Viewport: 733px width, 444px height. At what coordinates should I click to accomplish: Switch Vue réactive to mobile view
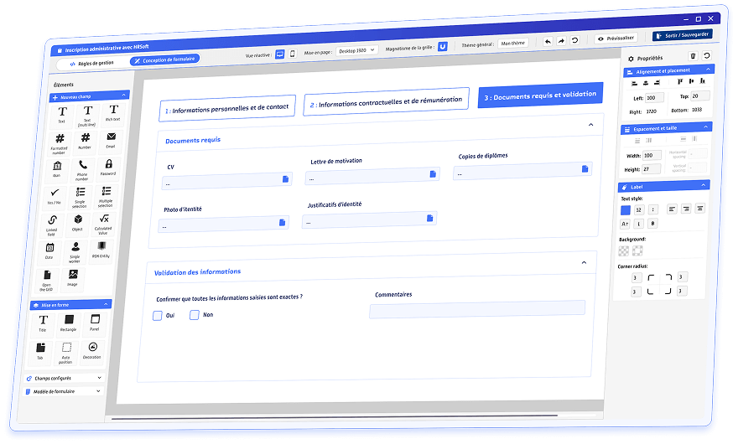pyautogui.click(x=293, y=54)
